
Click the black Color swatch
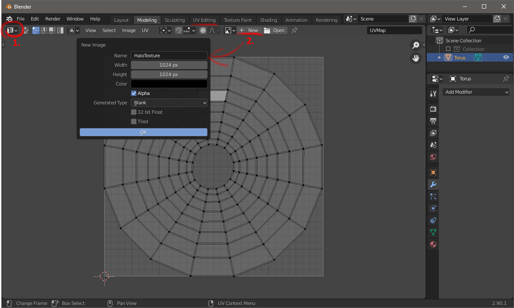[x=169, y=84]
